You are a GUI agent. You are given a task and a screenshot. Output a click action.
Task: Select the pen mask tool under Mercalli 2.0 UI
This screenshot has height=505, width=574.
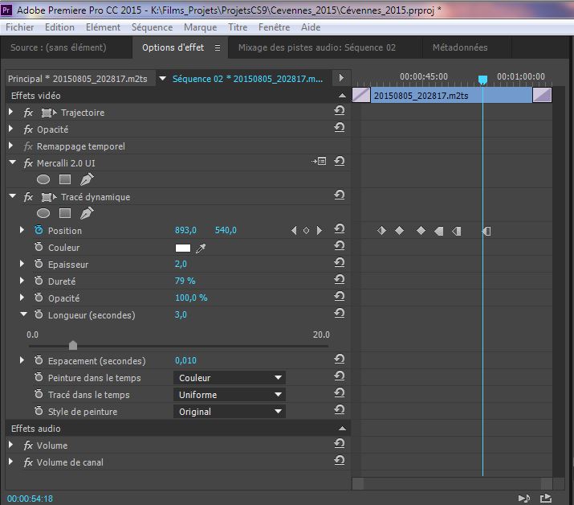pos(87,180)
